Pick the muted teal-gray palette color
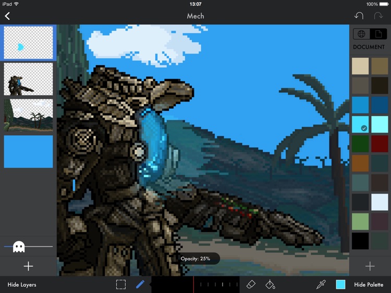 (x=360, y=183)
